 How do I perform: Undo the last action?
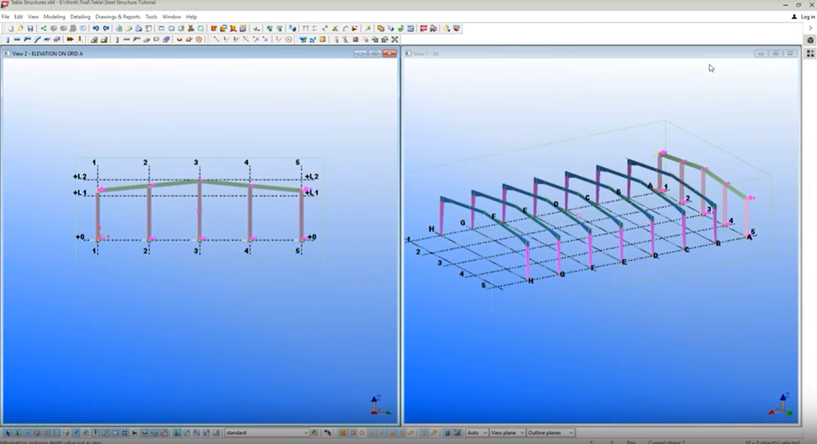point(96,29)
